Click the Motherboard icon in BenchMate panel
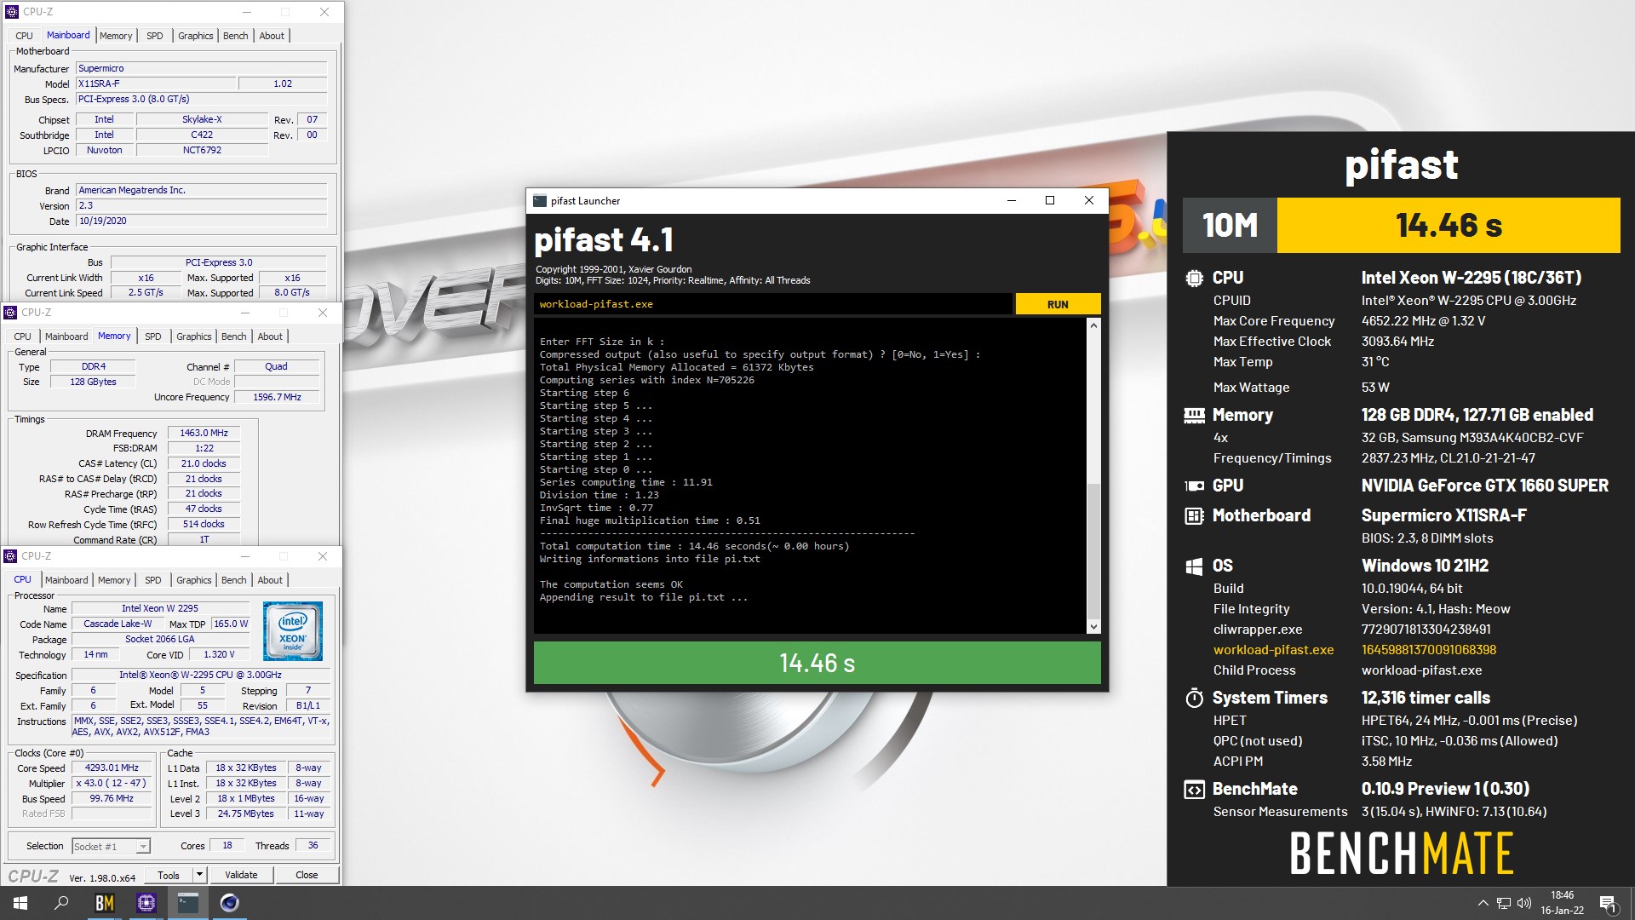 [1194, 515]
